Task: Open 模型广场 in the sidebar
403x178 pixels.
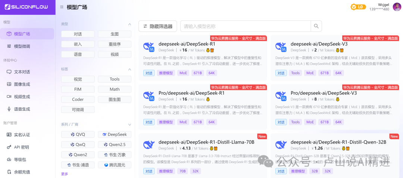Action: pyautogui.click(x=27, y=34)
